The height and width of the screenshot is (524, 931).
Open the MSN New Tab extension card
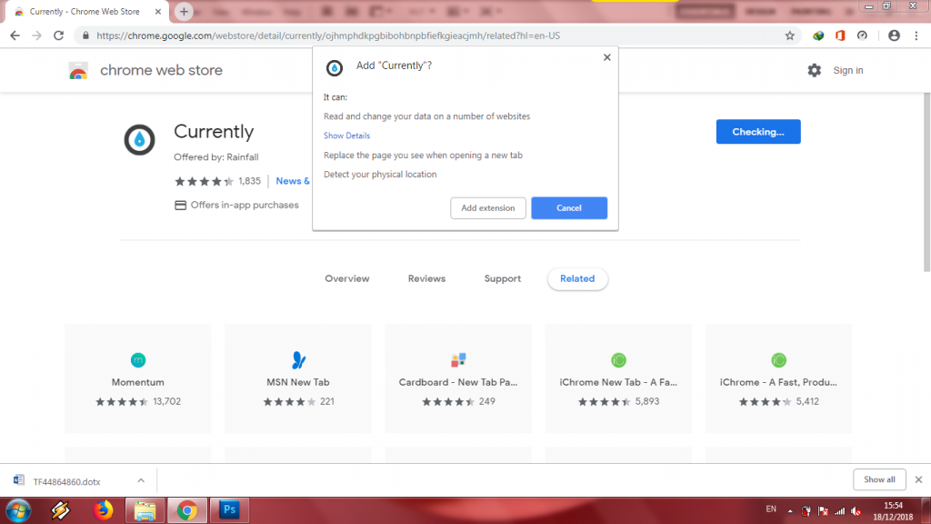click(298, 378)
